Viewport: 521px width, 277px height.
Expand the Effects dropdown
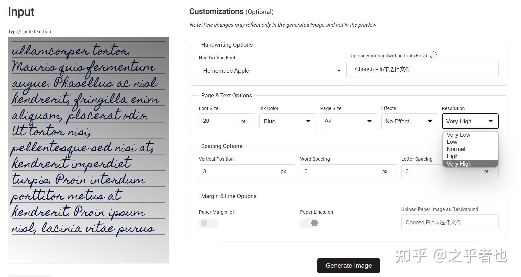pyautogui.click(x=409, y=121)
